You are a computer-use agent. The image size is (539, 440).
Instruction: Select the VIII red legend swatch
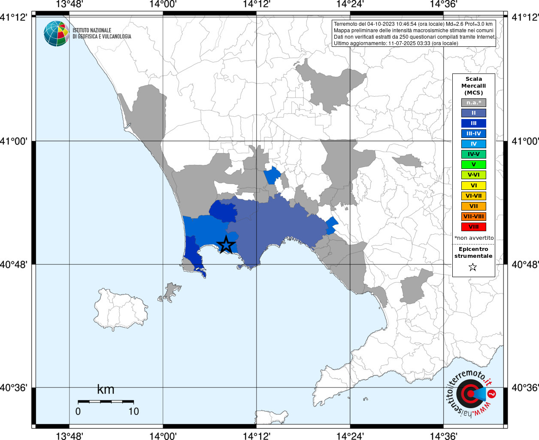click(474, 227)
